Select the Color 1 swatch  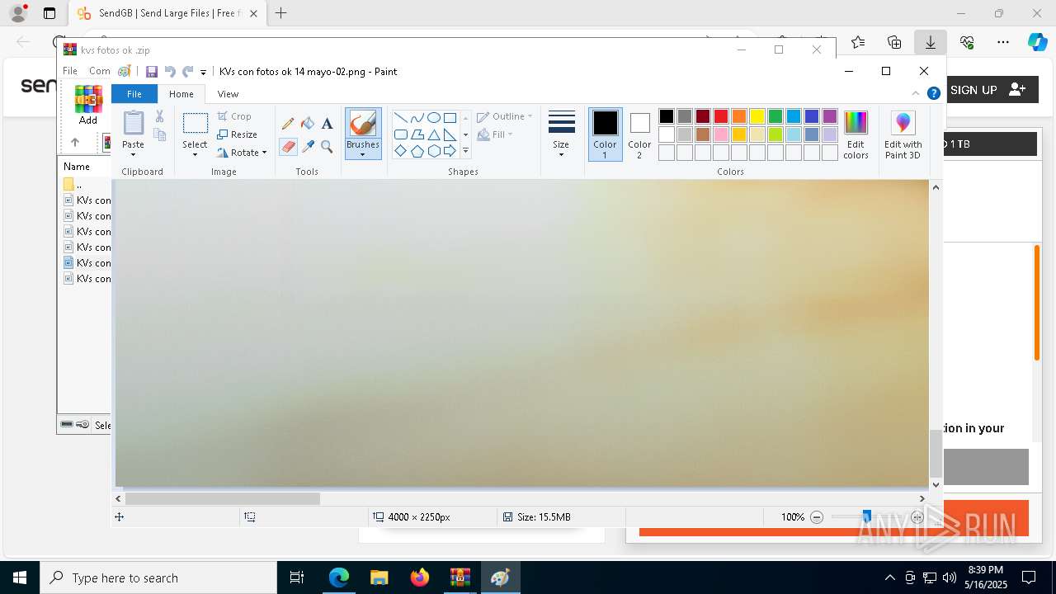coord(605,134)
